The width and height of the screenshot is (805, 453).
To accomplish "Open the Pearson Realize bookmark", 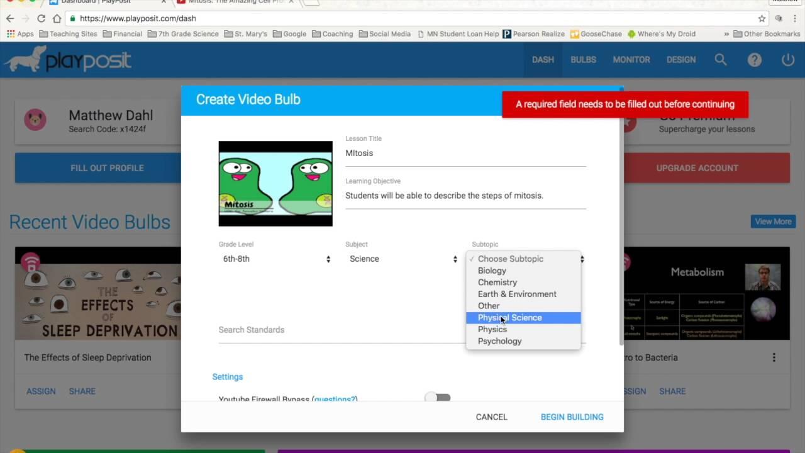I will [x=533, y=34].
